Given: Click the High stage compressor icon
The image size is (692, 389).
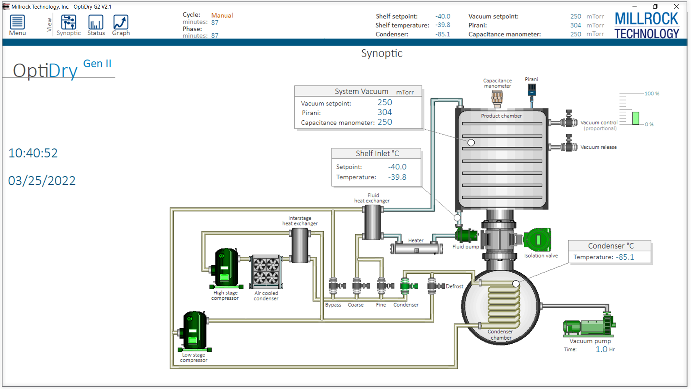Looking at the screenshot, I should 226,268.
